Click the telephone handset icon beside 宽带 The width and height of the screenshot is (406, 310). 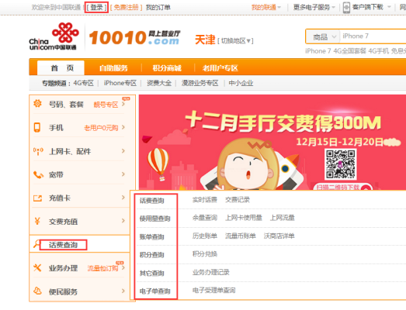[x=38, y=175]
